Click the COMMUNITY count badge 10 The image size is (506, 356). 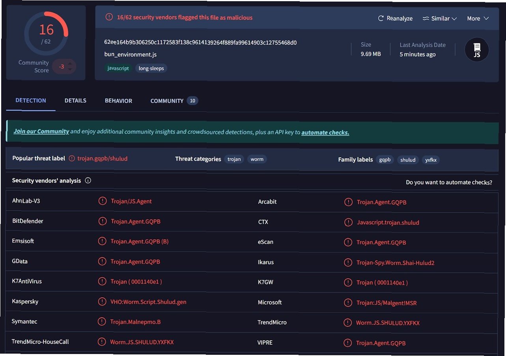click(x=192, y=101)
